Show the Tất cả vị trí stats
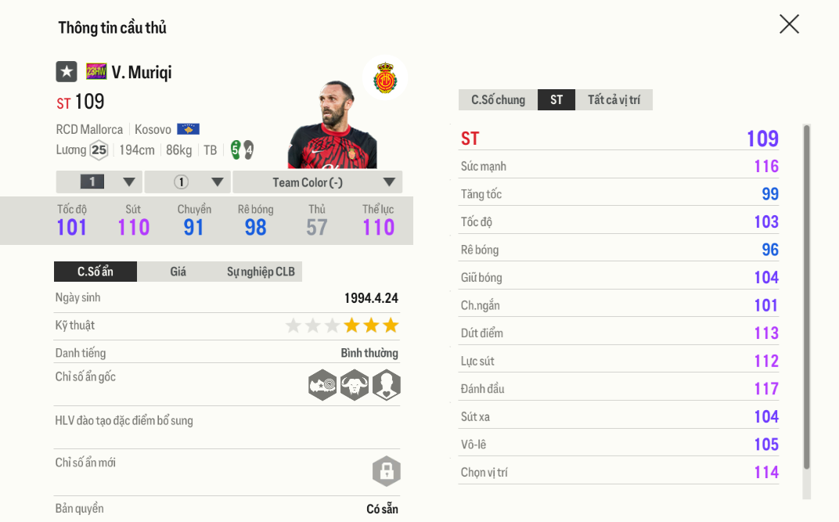Screen dimensions: 839x522 (x=614, y=100)
